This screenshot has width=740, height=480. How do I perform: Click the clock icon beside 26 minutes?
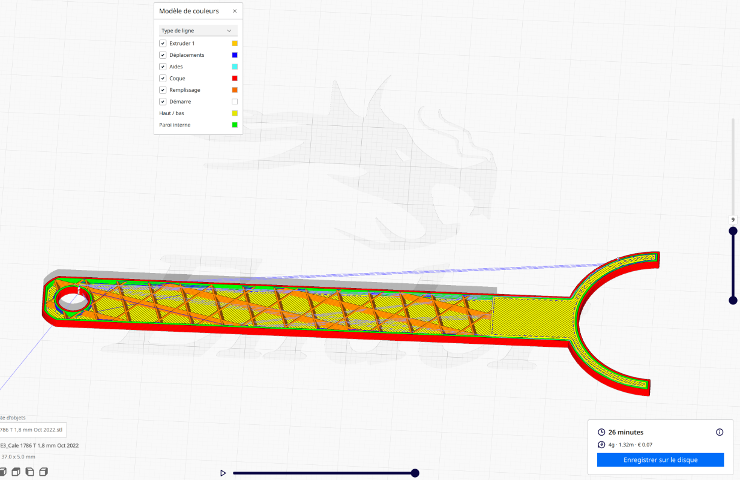[x=601, y=432]
